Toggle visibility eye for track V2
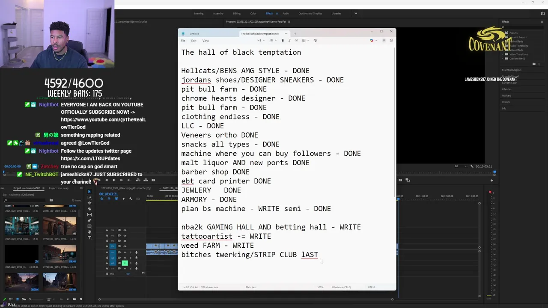This screenshot has width=548, height=308. pyautogui.click(x=125, y=241)
